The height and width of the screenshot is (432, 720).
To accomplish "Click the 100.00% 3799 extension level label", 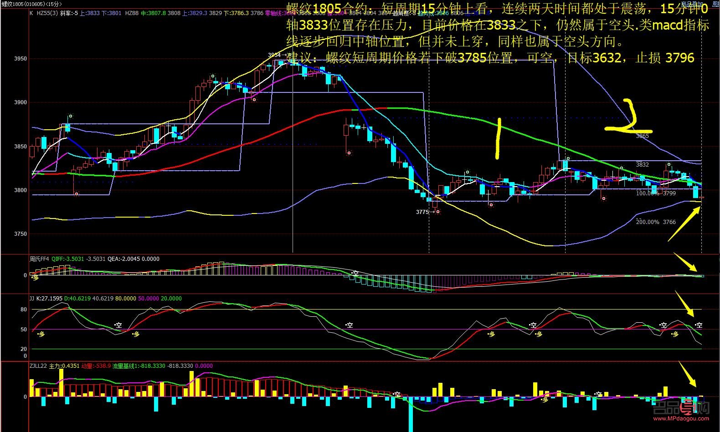I will 656,193.
